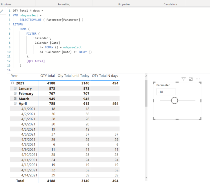Select the Formatting ribbon group
Image resolution: width=210 pixels, height=192 pixels.
click(x=64, y=4)
